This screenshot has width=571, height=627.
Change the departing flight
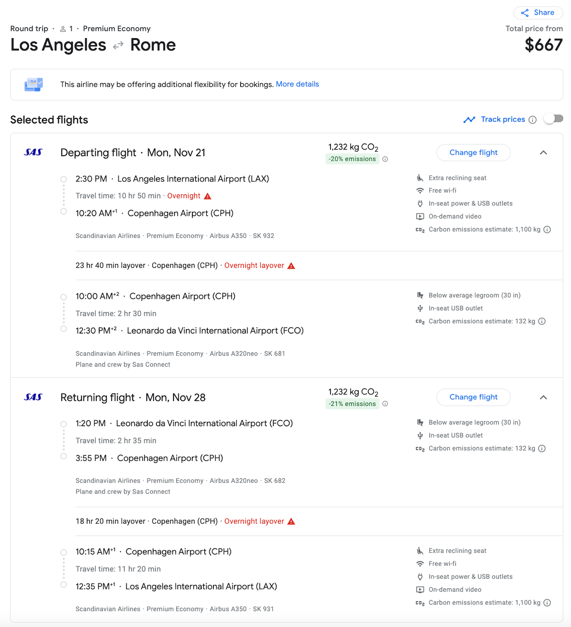tap(473, 153)
